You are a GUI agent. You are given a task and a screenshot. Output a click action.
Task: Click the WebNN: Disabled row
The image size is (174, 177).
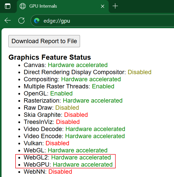pyautogui.click(x=48, y=172)
